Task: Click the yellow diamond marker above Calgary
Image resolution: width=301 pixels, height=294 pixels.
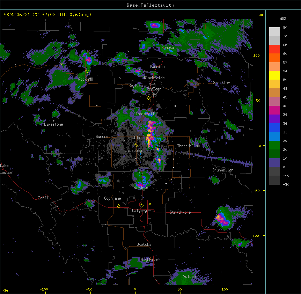Action: (x=141, y=206)
